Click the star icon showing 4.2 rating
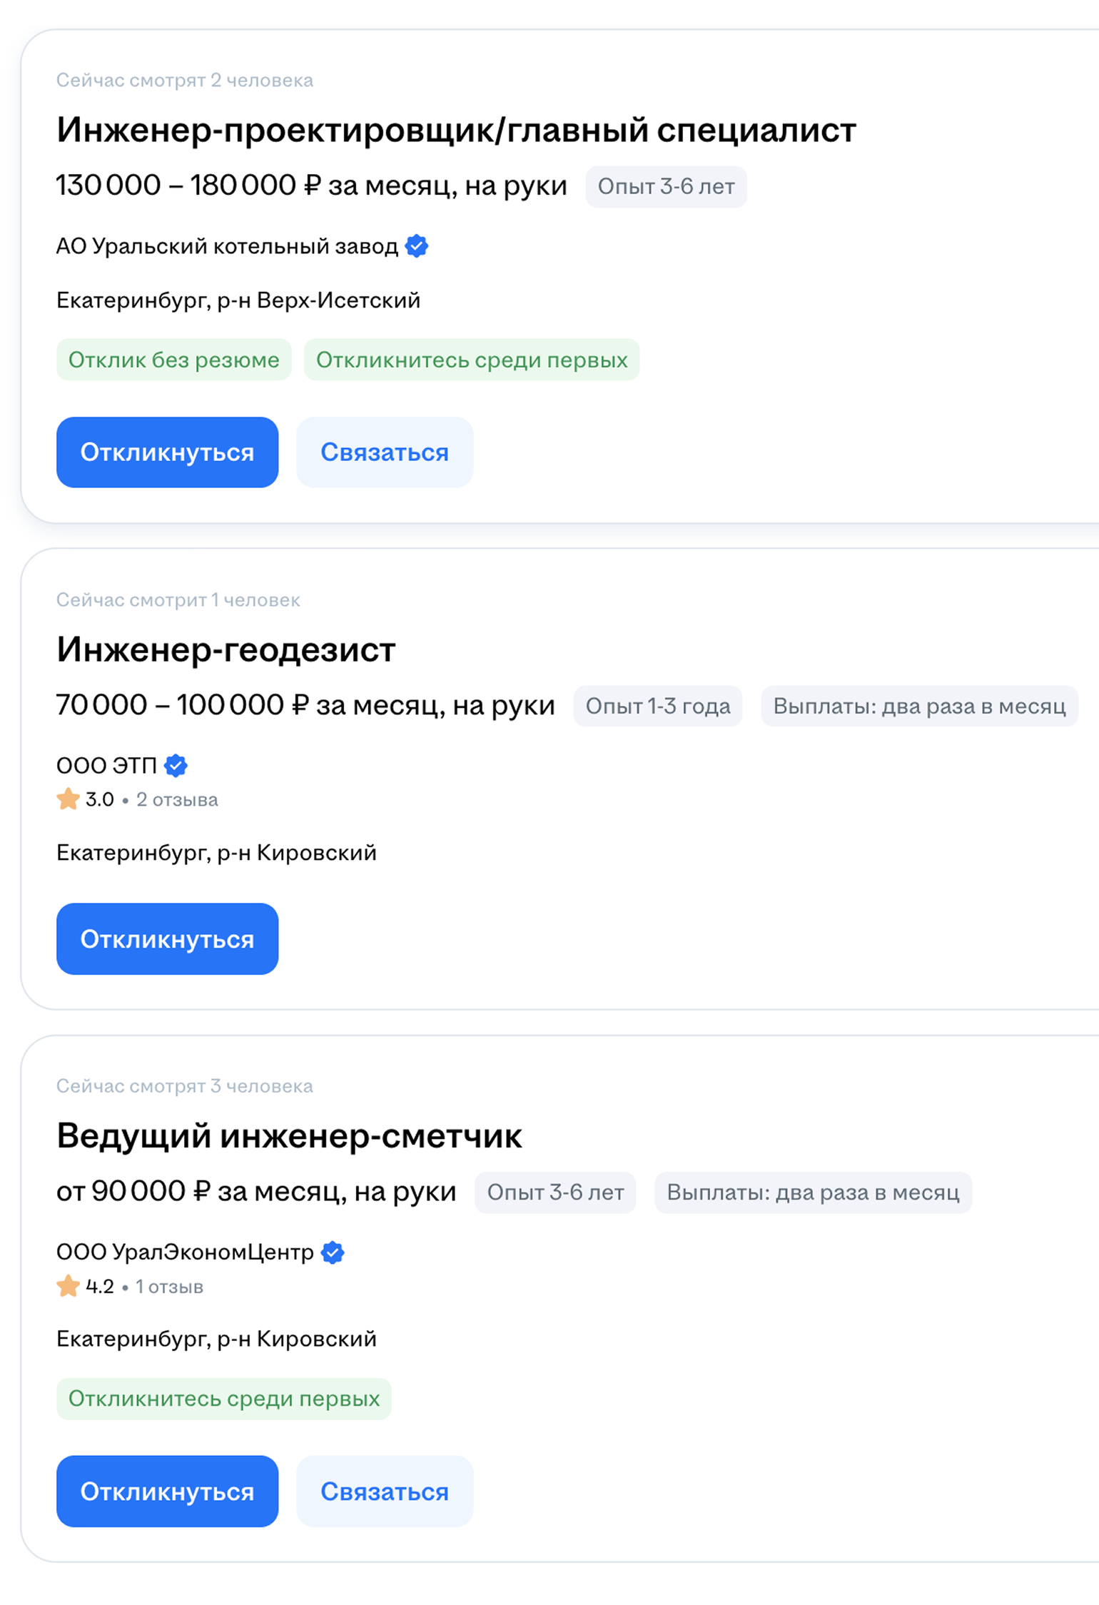The height and width of the screenshot is (1605, 1099). tap(67, 1287)
